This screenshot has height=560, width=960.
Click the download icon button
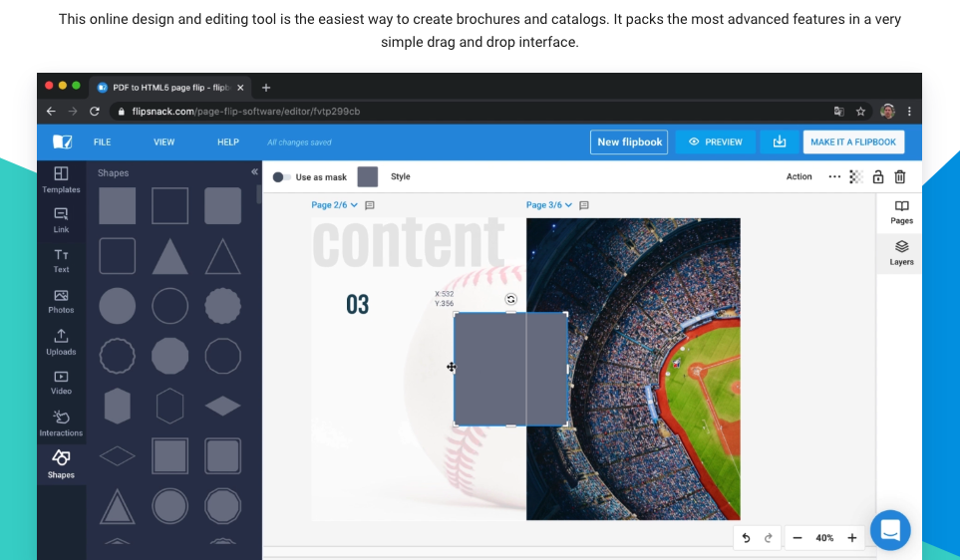(780, 141)
